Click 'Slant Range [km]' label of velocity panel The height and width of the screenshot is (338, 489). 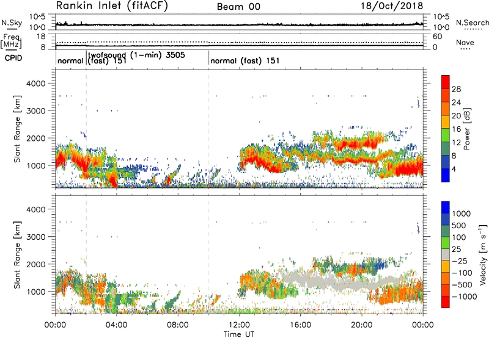17,254
